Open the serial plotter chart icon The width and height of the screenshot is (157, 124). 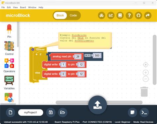click(x=111, y=15)
